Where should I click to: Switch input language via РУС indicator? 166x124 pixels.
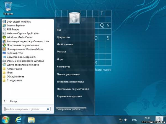coord(134,120)
